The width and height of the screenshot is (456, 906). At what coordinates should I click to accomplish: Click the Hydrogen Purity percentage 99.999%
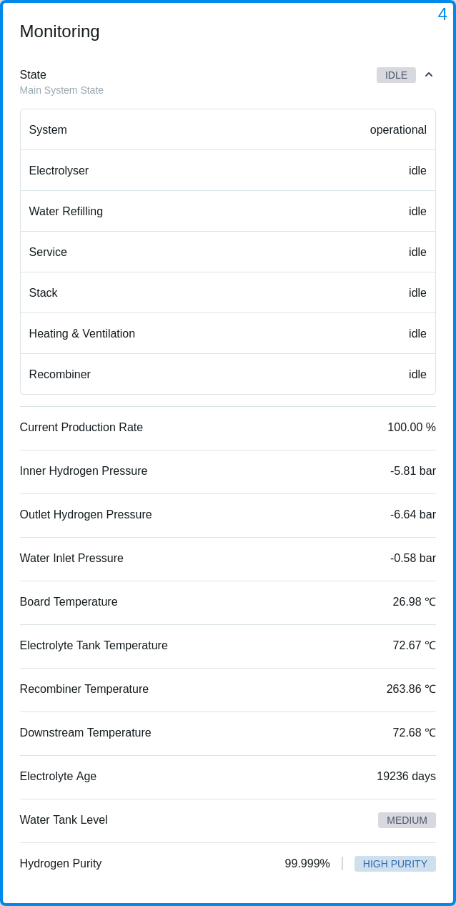pyautogui.click(x=307, y=864)
